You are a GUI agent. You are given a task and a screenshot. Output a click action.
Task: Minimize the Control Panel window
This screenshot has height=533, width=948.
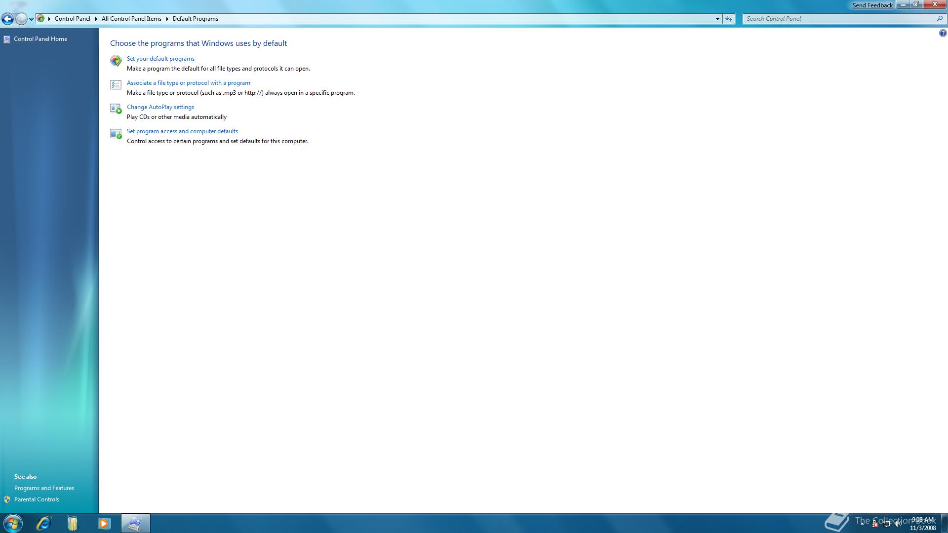click(x=903, y=4)
